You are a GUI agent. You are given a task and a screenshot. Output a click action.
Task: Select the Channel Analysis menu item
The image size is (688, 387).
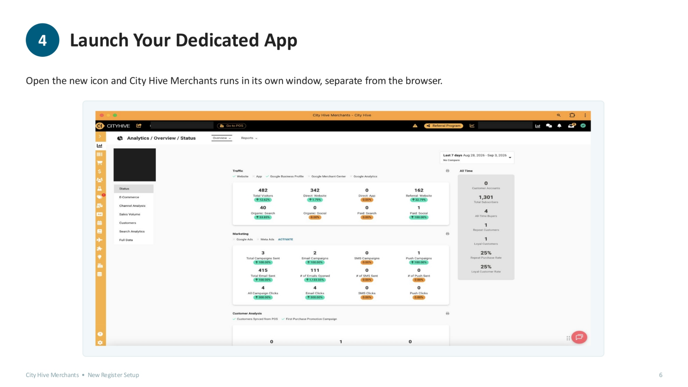coord(134,206)
